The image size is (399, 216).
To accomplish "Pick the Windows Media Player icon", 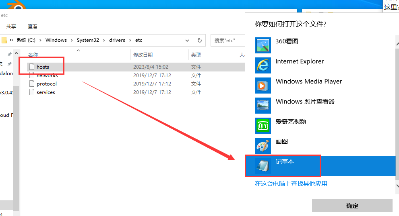I will pyautogui.click(x=263, y=85).
